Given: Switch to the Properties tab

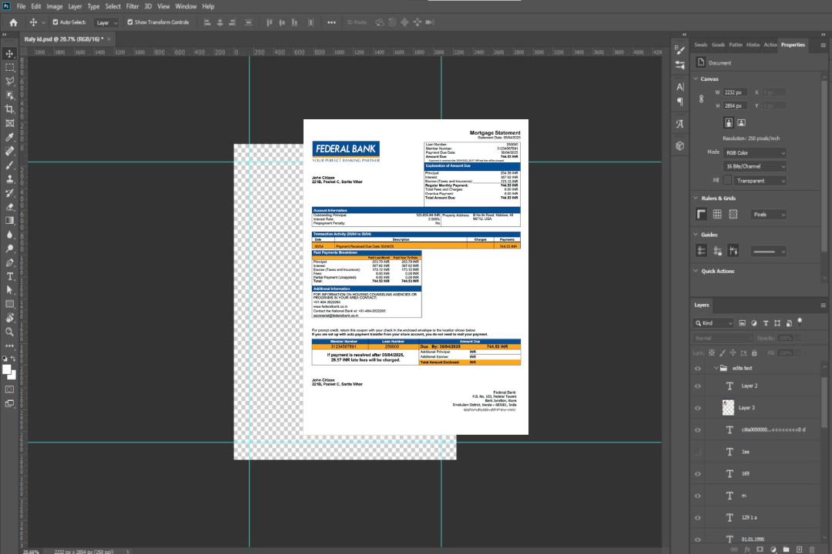Looking at the screenshot, I should pyautogui.click(x=793, y=45).
